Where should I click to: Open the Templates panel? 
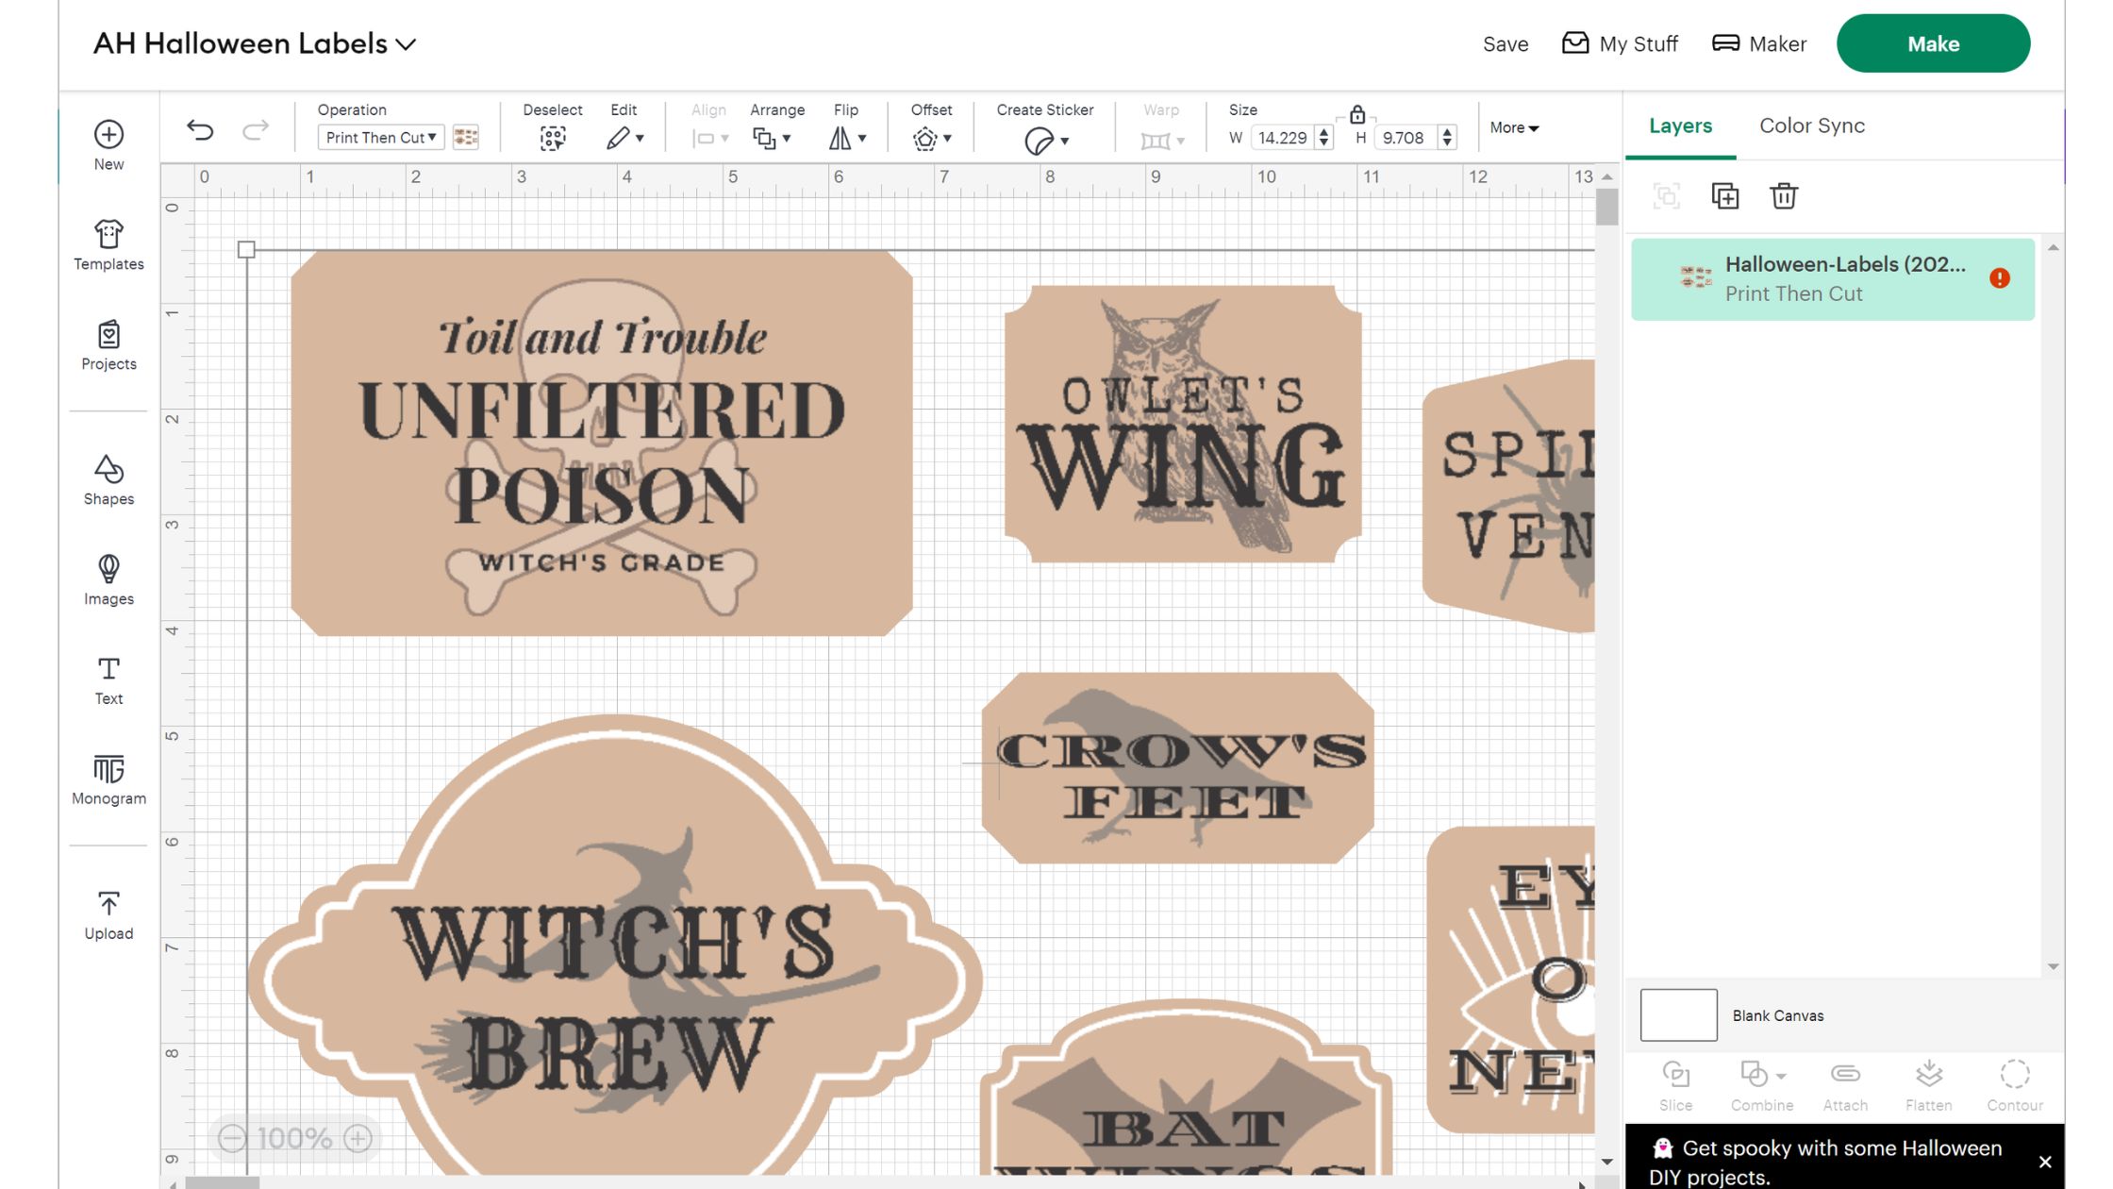[x=108, y=243]
